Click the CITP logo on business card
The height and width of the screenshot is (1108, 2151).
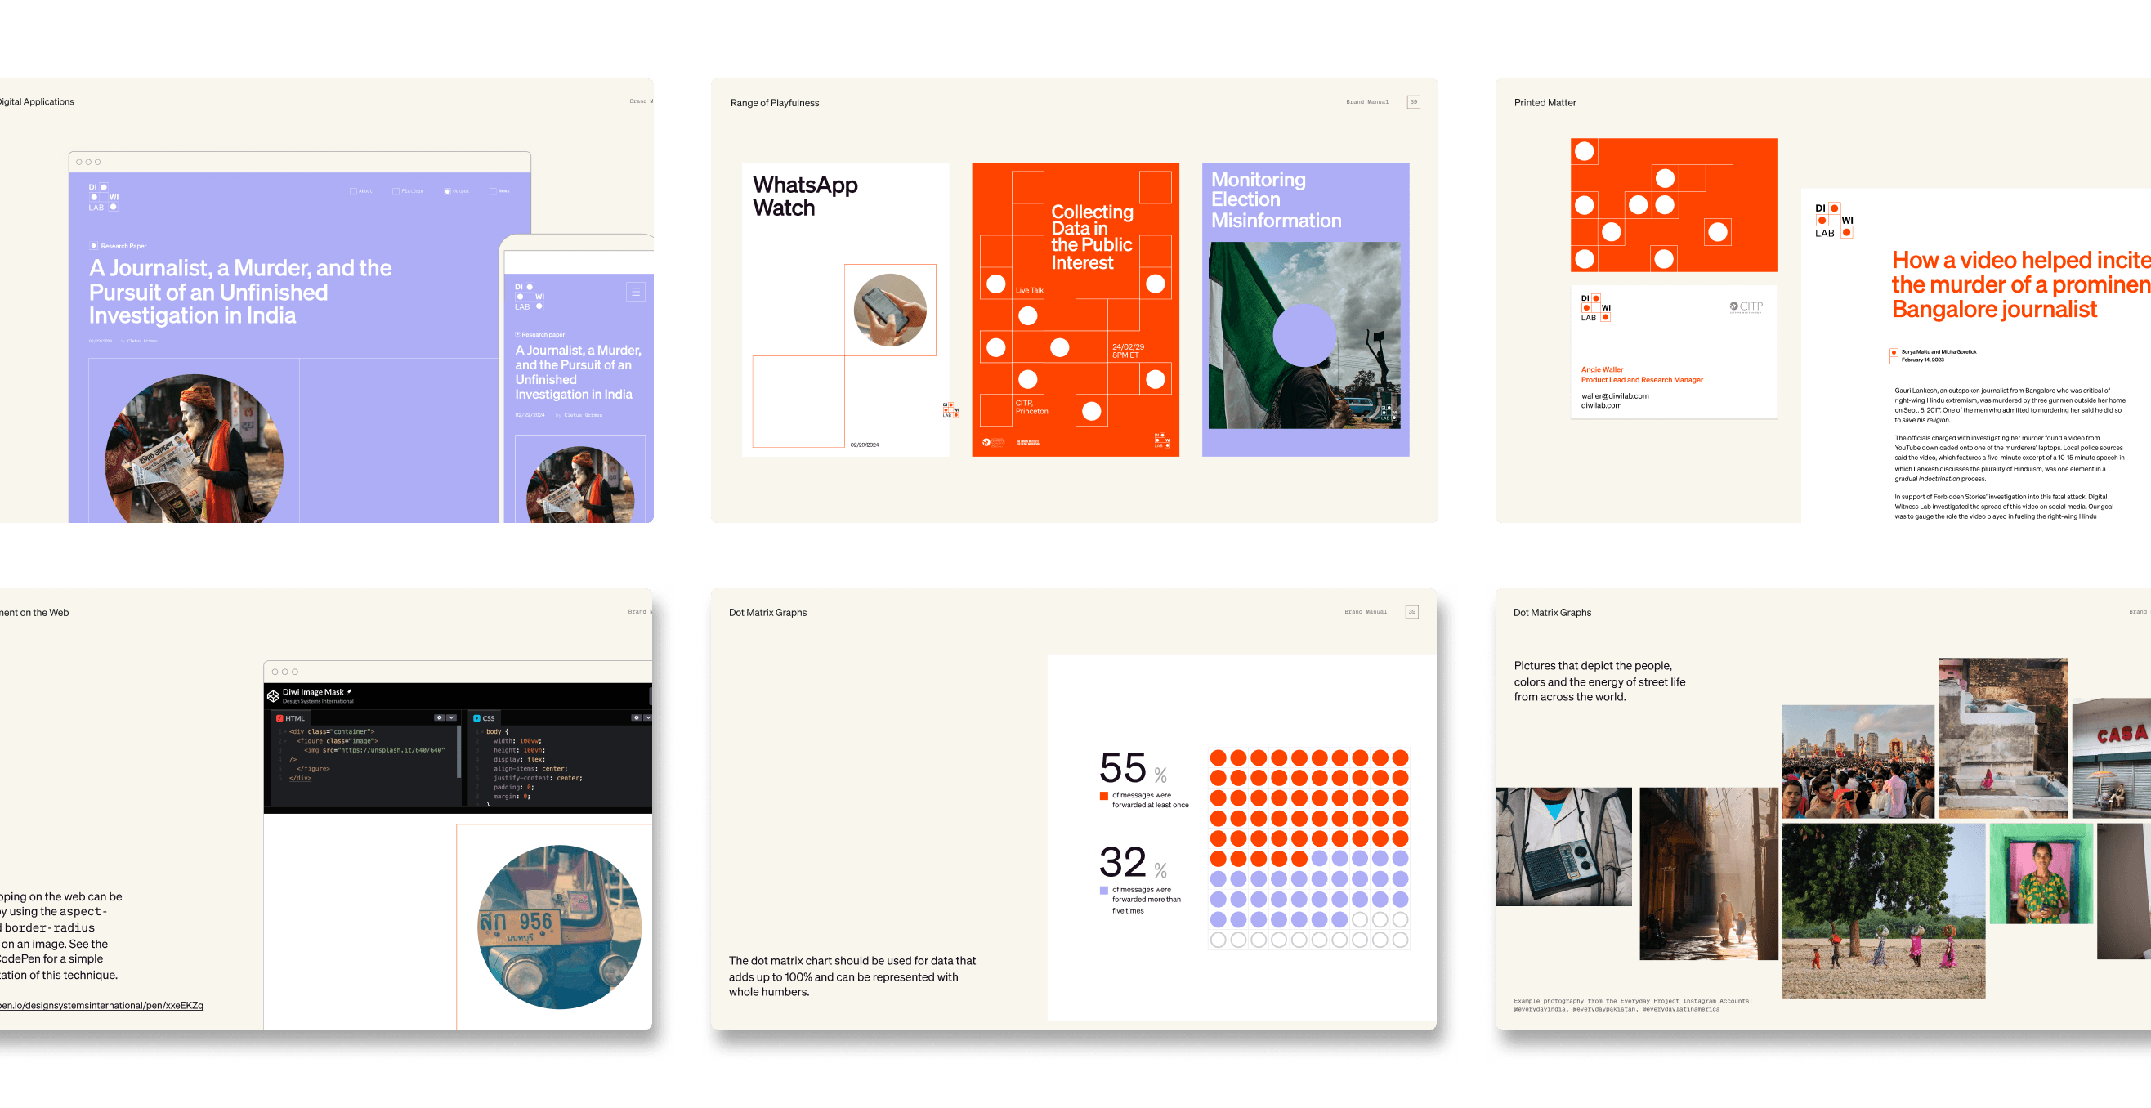(1746, 306)
